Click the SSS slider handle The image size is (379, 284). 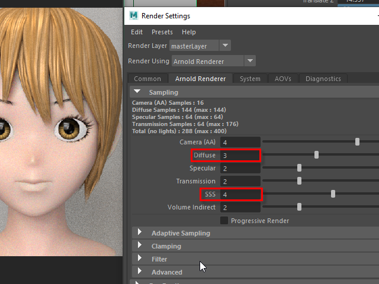point(333,194)
